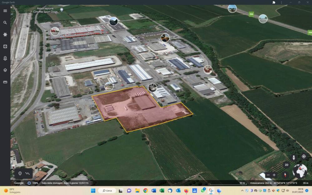Screen dimensions: 312x195
Task: Zoom out with the minus button
Action: pyautogui.click(x=268, y=175)
